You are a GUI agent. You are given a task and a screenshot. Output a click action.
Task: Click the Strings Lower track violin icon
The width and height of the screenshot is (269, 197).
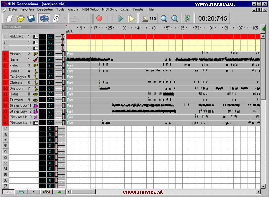coord(35,111)
